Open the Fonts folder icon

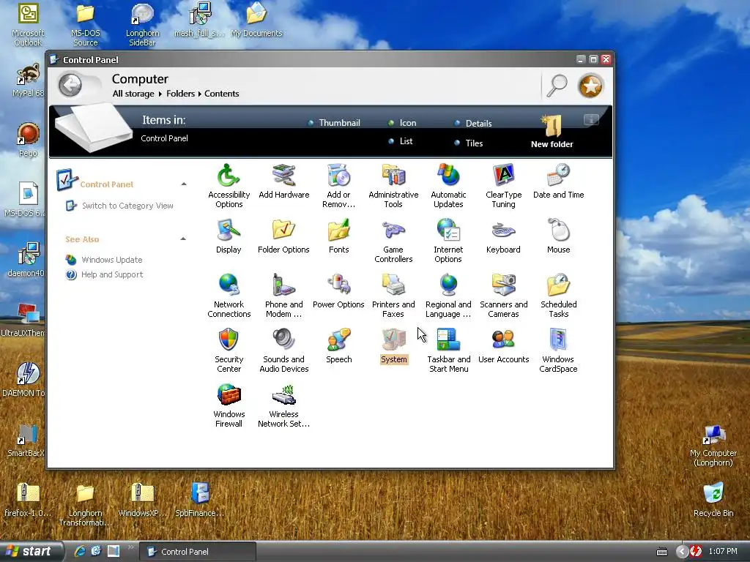click(338, 236)
